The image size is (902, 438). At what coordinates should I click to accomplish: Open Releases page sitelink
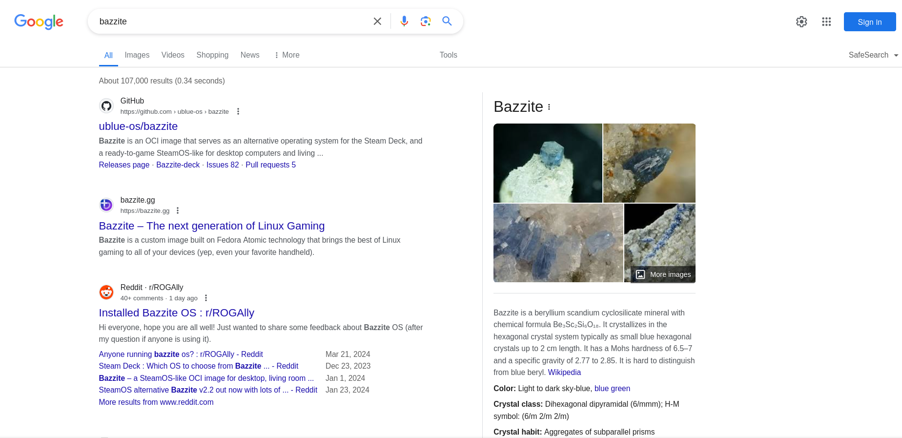[124, 165]
